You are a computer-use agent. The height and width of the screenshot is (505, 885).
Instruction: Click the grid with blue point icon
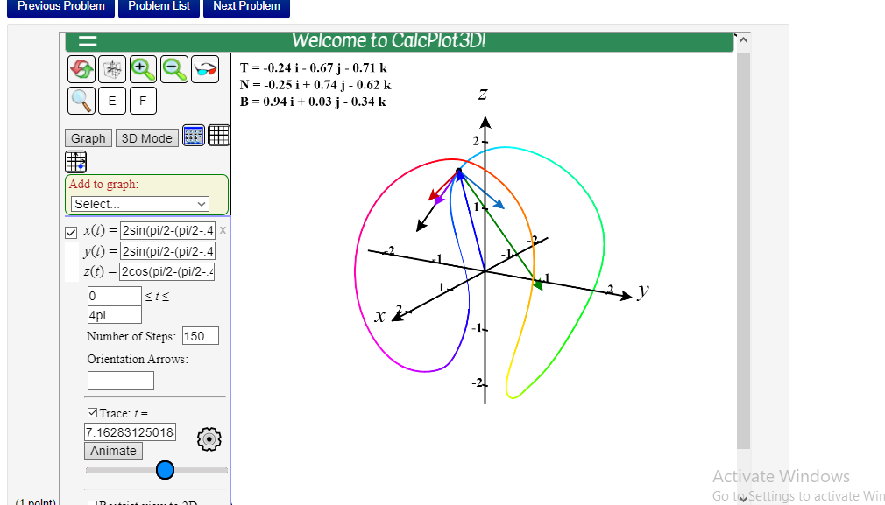pyautogui.click(x=75, y=161)
